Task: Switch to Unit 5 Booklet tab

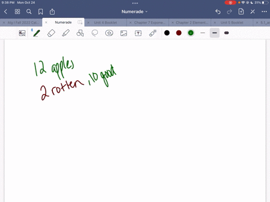Action: click(232, 22)
